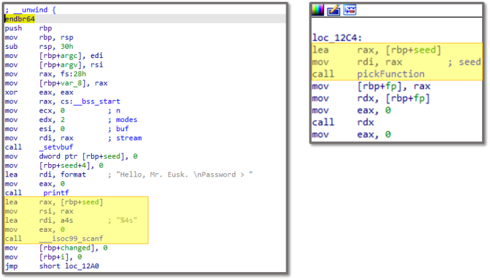Click the group nodes icon in loc_12C4 block

[x=350, y=11]
